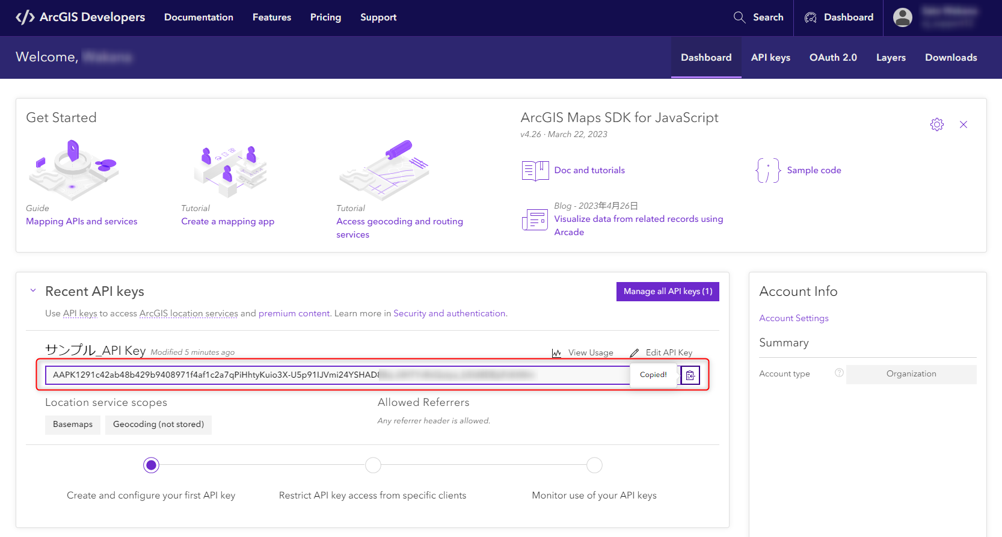Screen dimensions: 1002x537
Task: Click the Dashboard label in top navigation
Action: 849,17
